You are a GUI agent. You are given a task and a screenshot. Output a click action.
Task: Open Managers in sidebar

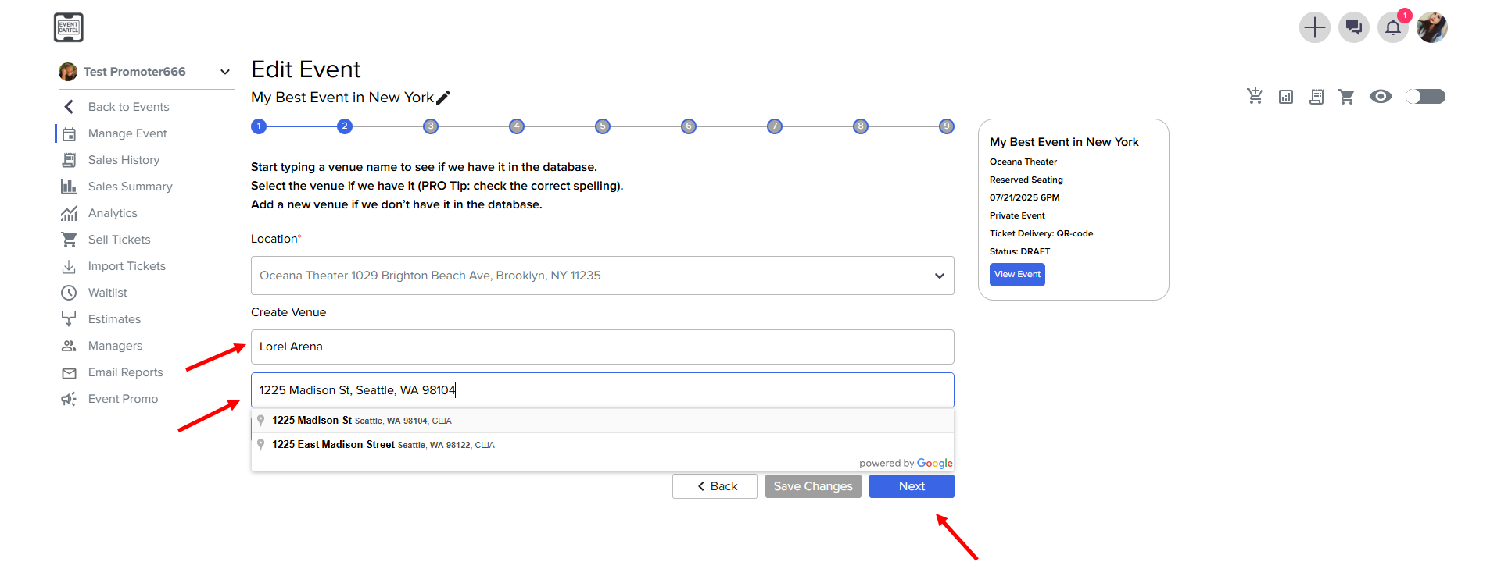pyautogui.click(x=115, y=346)
